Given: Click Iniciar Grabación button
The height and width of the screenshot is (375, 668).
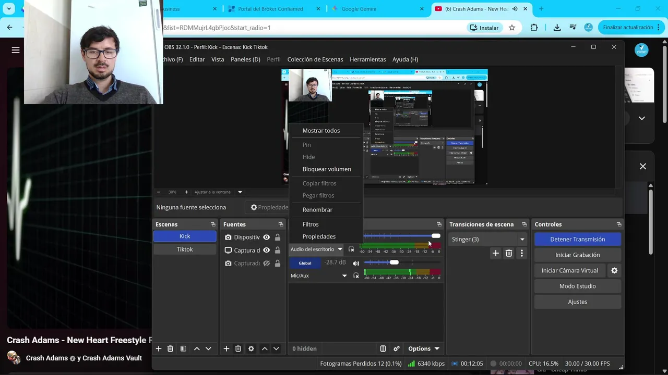Looking at the screenshot, I should coord(577,255).
